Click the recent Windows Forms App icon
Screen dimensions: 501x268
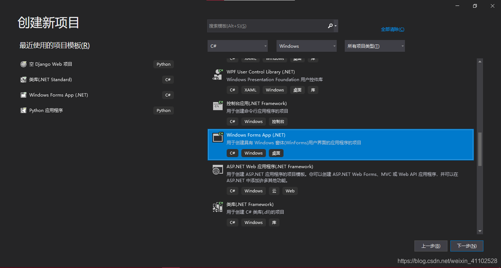click(23, 95)
